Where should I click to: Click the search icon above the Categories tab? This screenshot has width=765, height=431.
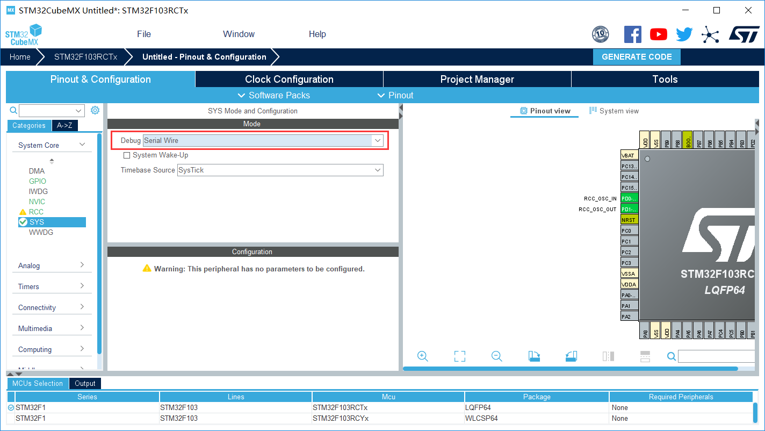[x=13, y=110]
